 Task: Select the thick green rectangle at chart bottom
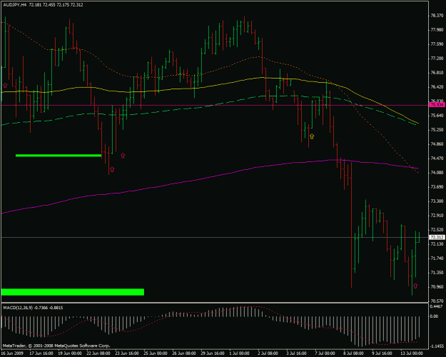point(73,292)
